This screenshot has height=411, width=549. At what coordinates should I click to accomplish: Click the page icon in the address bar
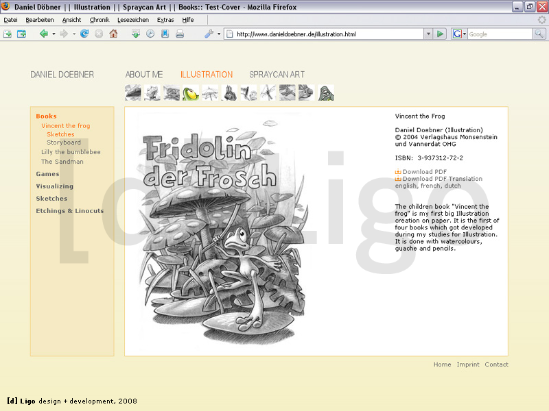tap(230, 34)
